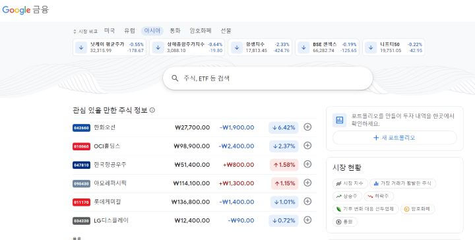475x240 pixels.
Task: Click the 034220 ticker badge
Action: [81, 221]
